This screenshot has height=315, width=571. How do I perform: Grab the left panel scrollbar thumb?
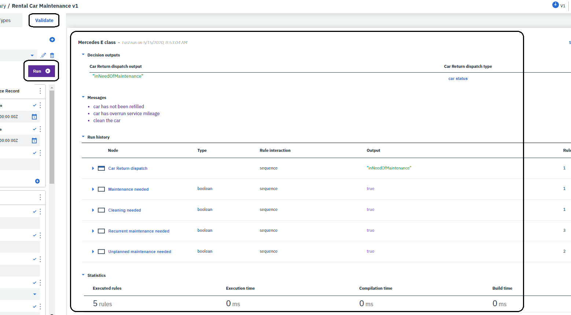tap(52, 137)
